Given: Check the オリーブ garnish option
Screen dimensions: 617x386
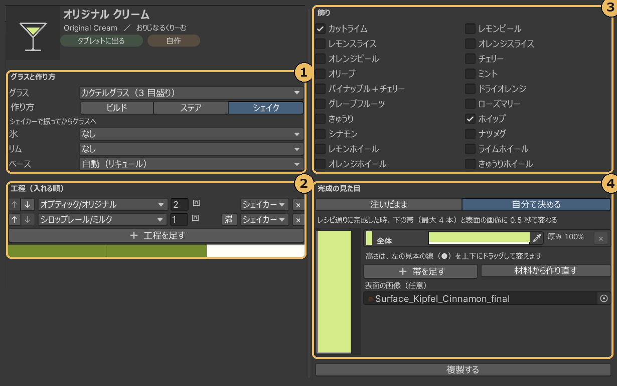Looking at the screenshot, I should click(x=320, y=74).
